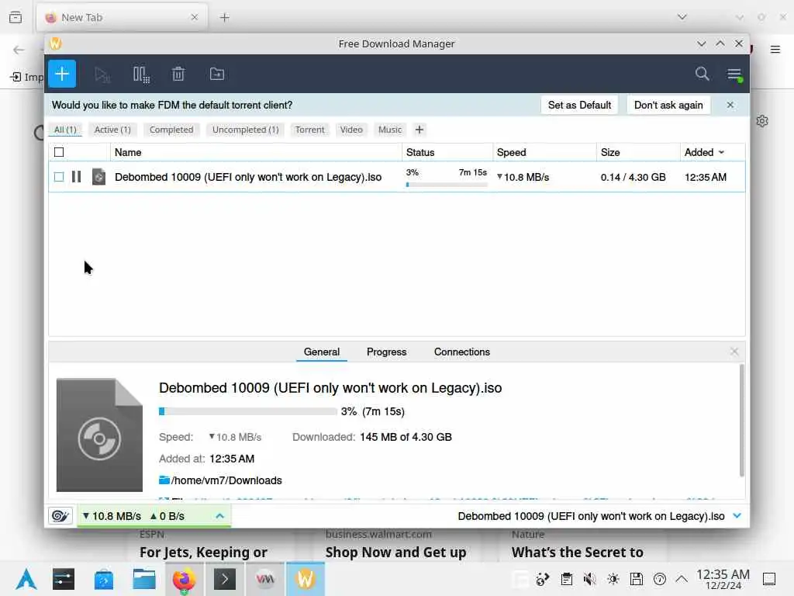Switch to the General details tab

point(322,352)
